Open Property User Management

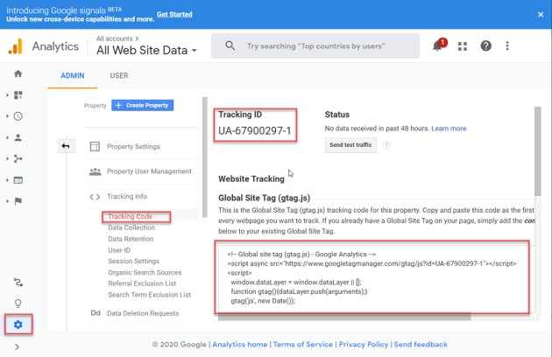pyautogui.click(x=149, y=171)
